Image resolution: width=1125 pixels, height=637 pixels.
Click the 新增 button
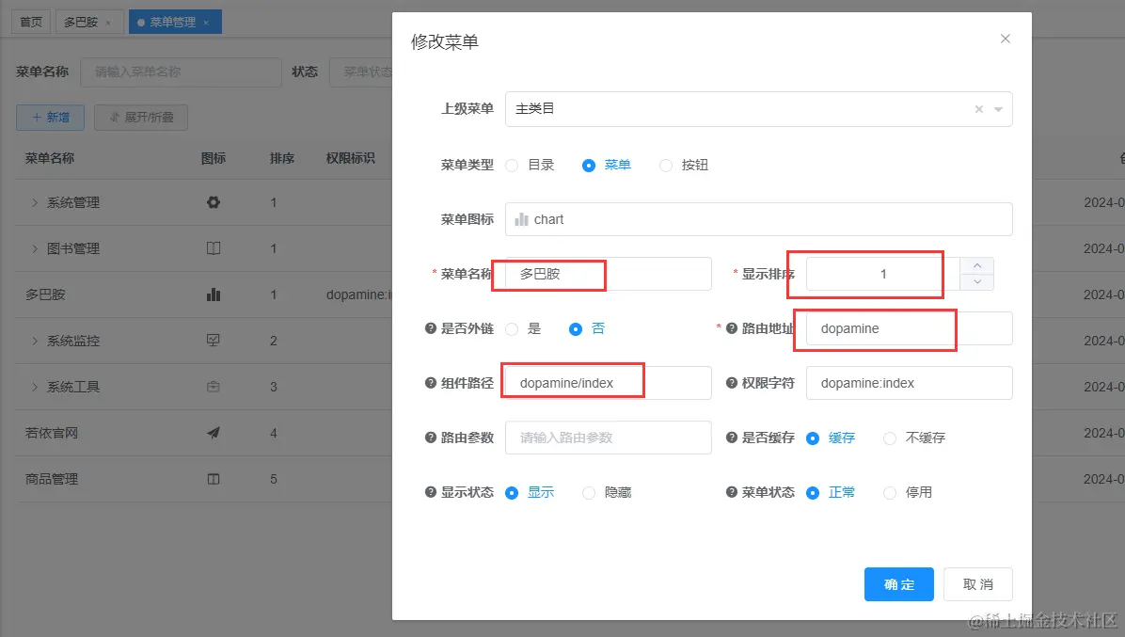pos(50,117)
